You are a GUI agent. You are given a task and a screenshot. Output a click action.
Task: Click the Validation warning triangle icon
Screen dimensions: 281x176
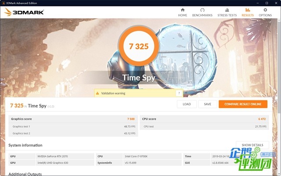(97, 93)
